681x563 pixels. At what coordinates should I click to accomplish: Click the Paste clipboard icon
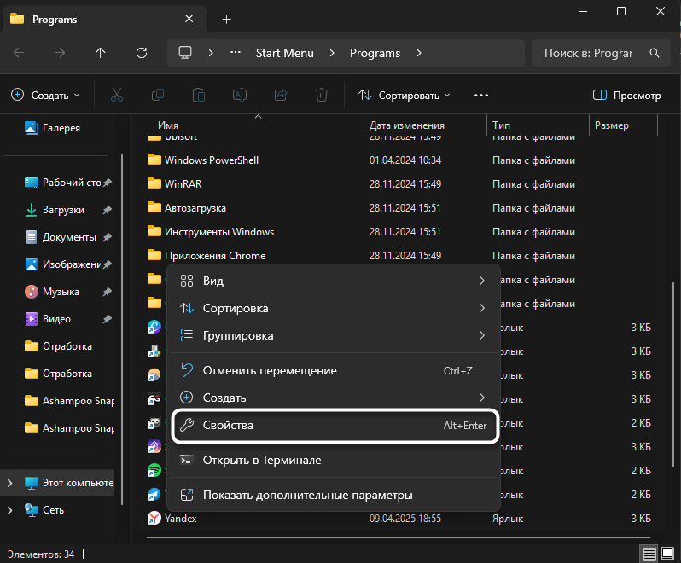[199, 96]
